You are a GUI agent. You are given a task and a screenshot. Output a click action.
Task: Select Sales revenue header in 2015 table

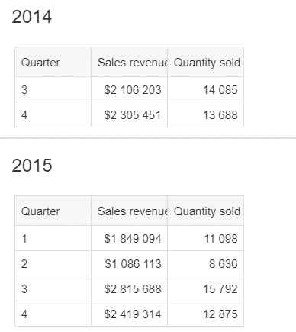129,211
